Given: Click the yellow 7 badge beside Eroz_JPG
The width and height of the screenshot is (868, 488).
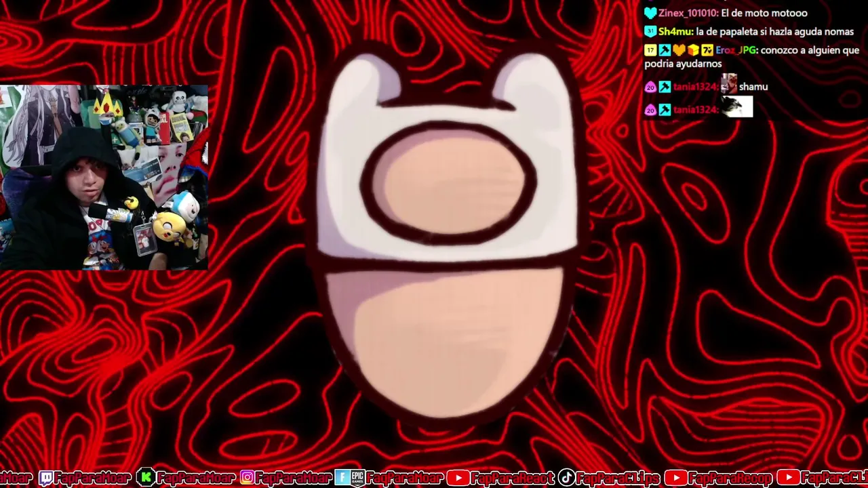Looking at the screenshot, I should (707, 50).
